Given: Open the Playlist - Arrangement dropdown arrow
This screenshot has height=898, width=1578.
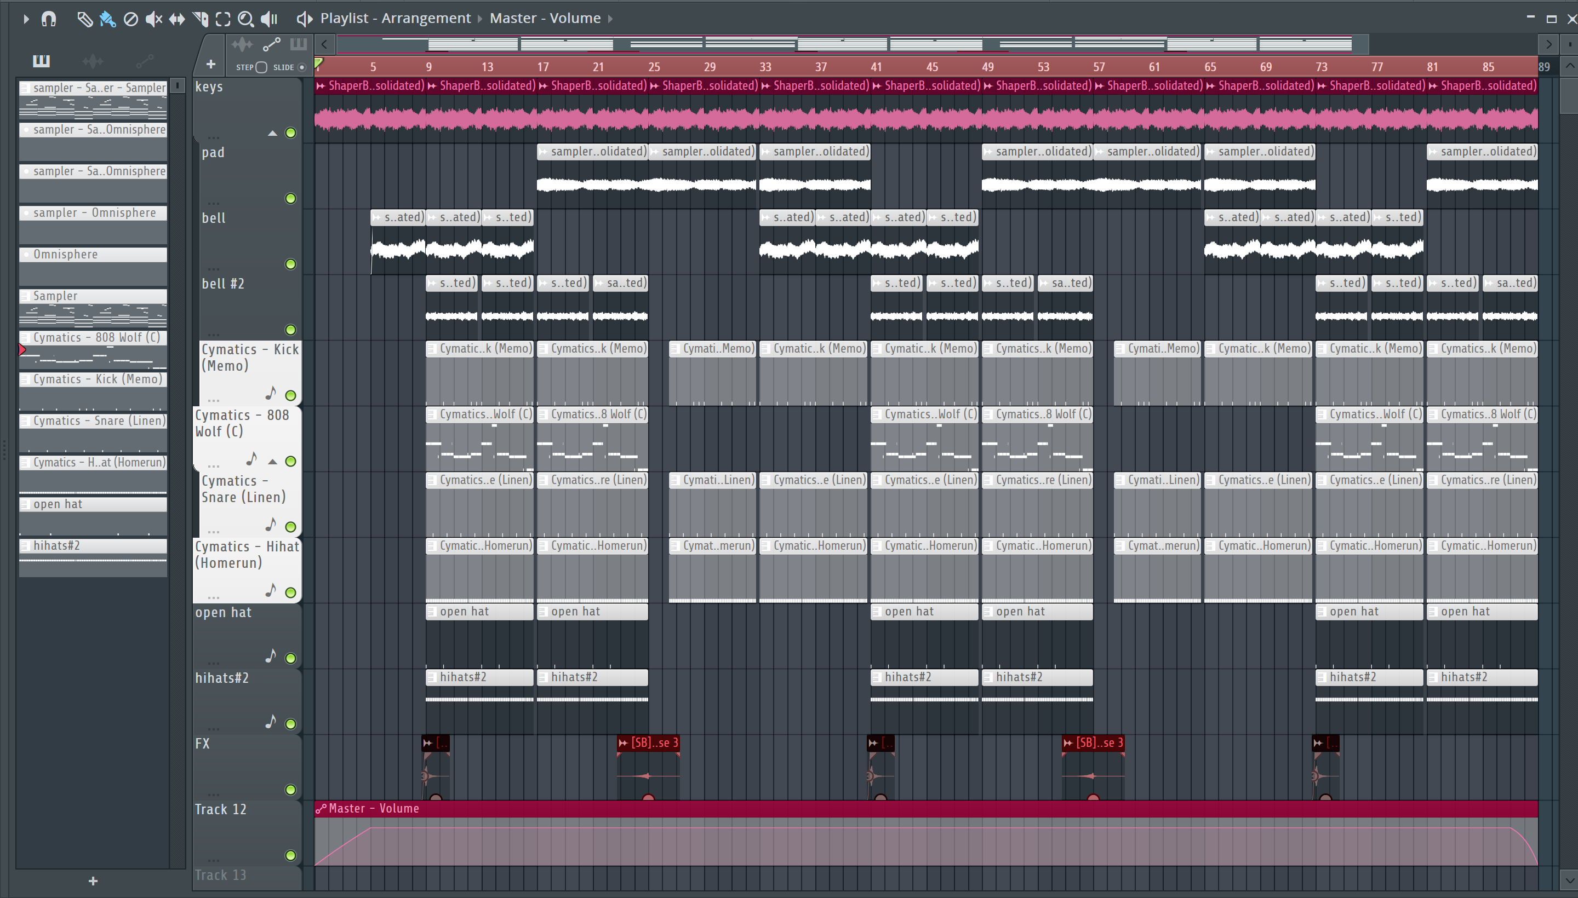Looking at the screenshot, I should (x=480, y=19).
